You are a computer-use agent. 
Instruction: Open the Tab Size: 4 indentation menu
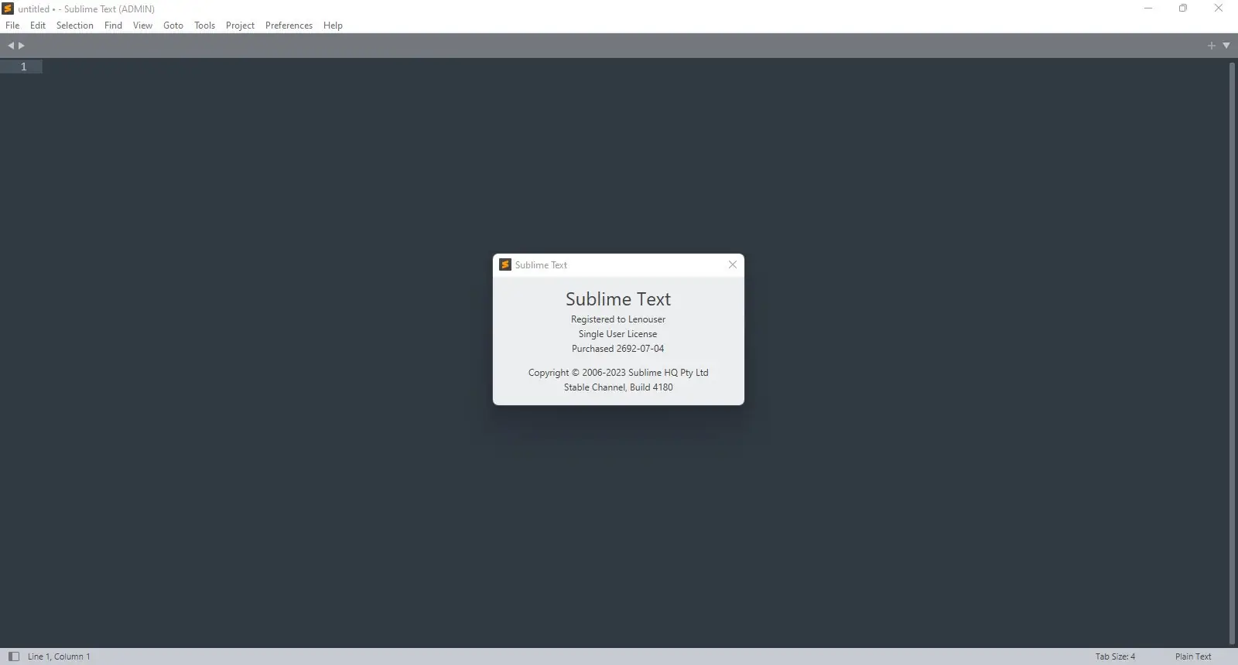coord(1115,656)
